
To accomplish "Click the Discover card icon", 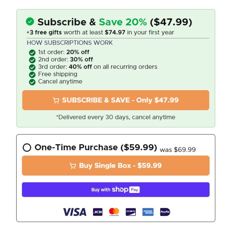I will pos(131,212).
